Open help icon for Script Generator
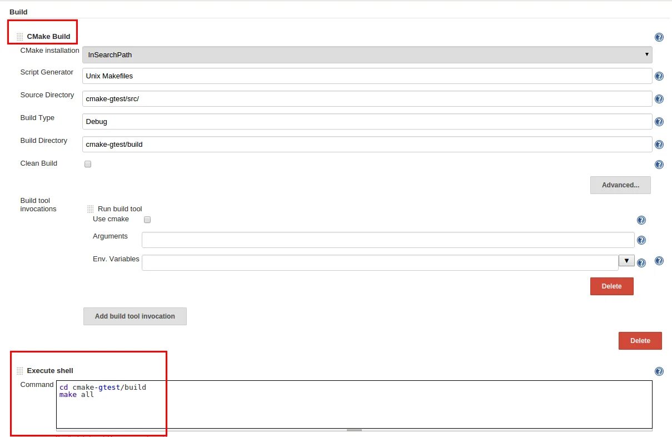 [659, 76]
